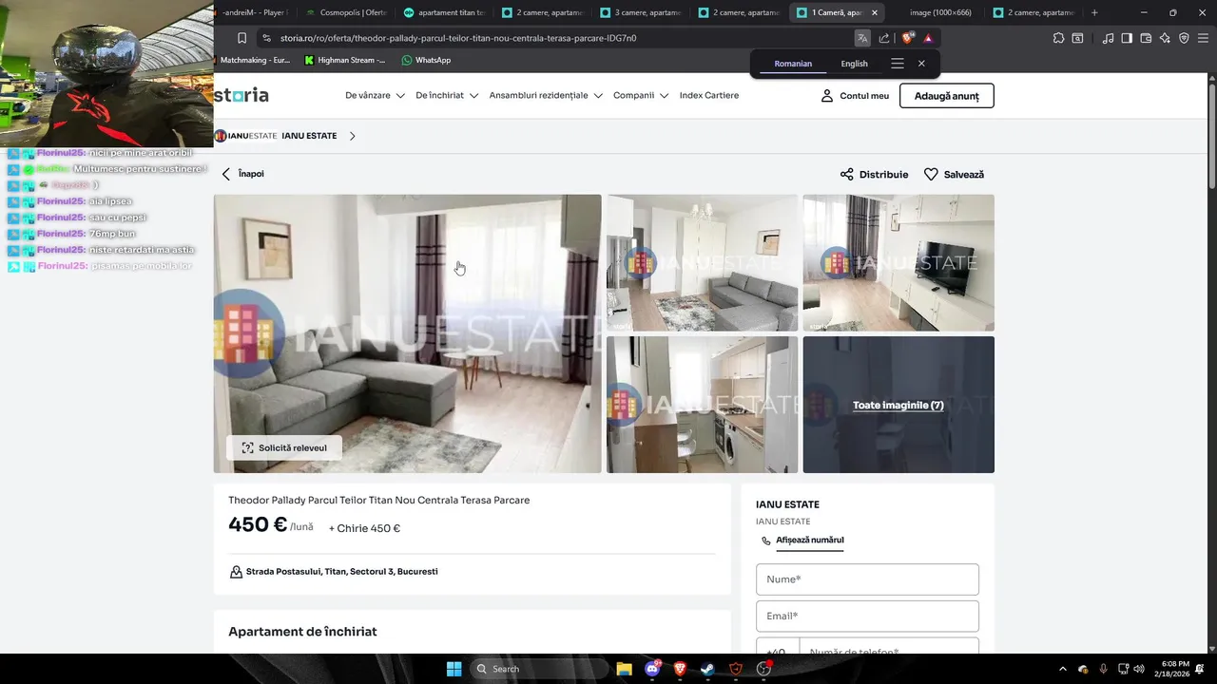Open the kitchen thumbnail photo
Screen dimensions: 1217x684
click(703, 405)
